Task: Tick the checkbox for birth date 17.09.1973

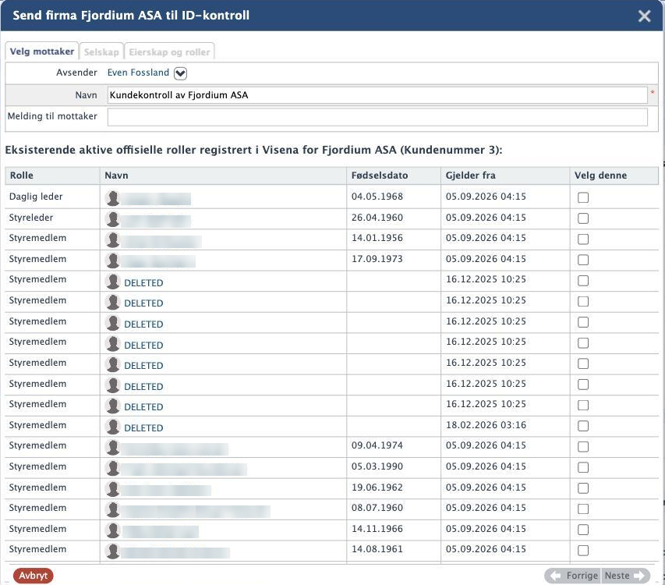Action: (x=583, y=260)
